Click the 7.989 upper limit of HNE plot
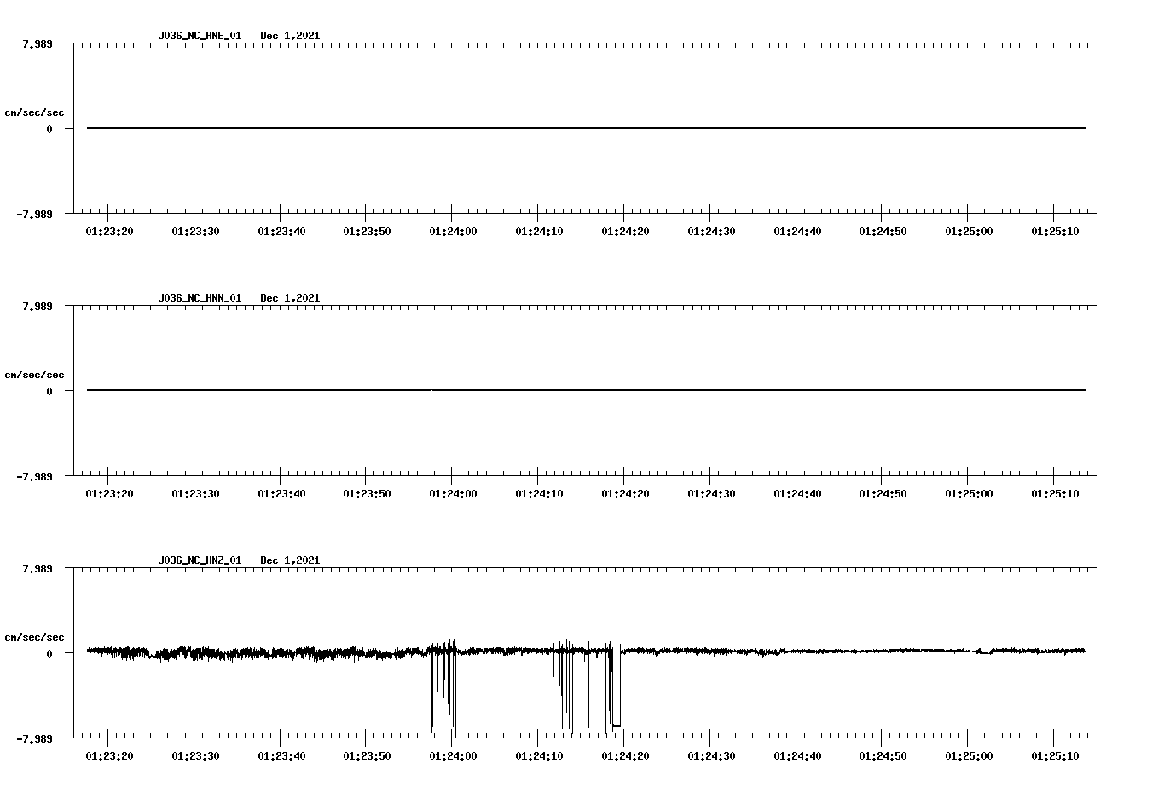 pos(37,43)
